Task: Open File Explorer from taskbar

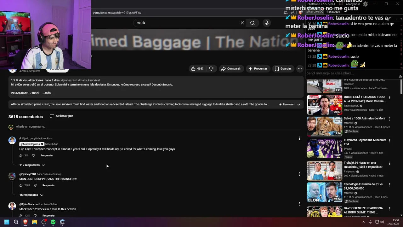Action: click(x=35, y=222)
